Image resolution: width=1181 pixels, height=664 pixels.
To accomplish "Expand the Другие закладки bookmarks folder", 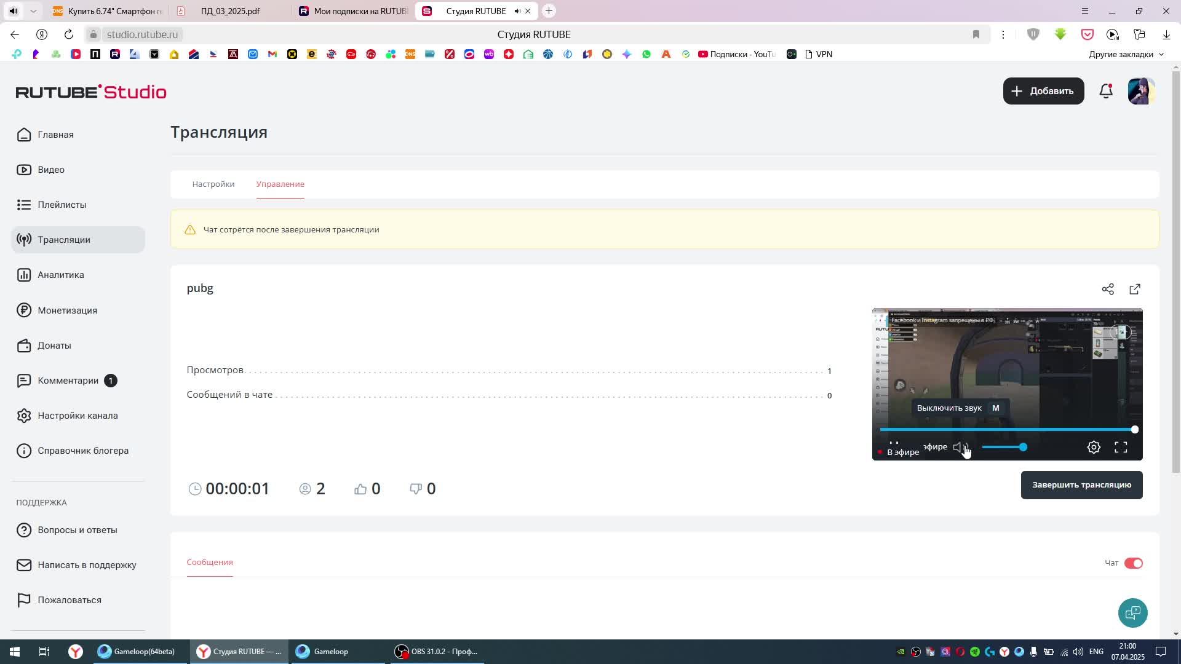I will [x=1126, y=54].
